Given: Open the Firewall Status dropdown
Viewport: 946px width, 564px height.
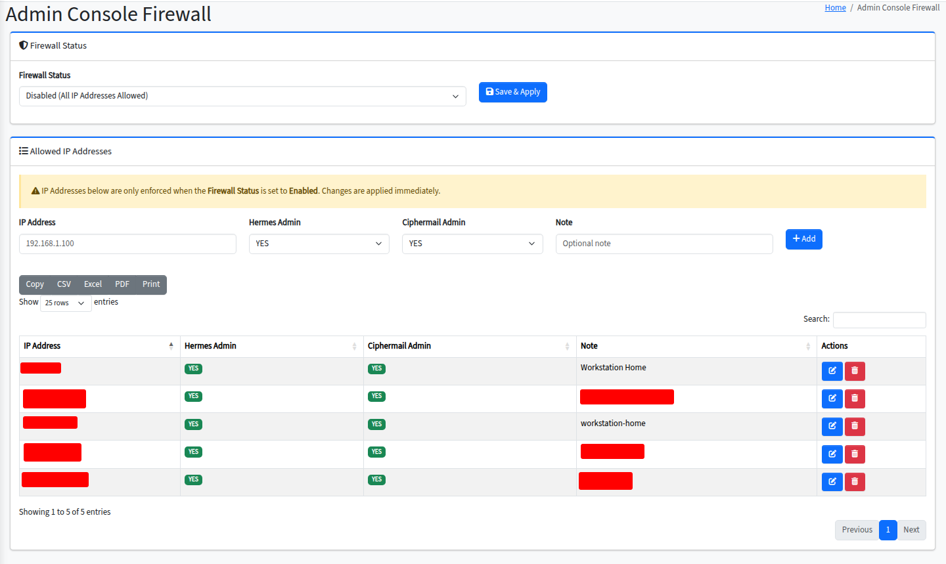Looking at the screenshot, I should click(242, 96).
